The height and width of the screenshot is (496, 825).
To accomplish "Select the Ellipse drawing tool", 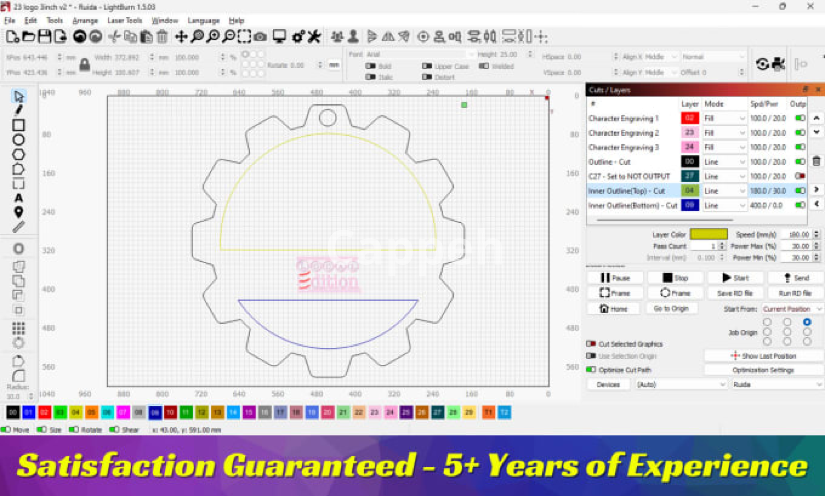I will click(x=18, y=140).
